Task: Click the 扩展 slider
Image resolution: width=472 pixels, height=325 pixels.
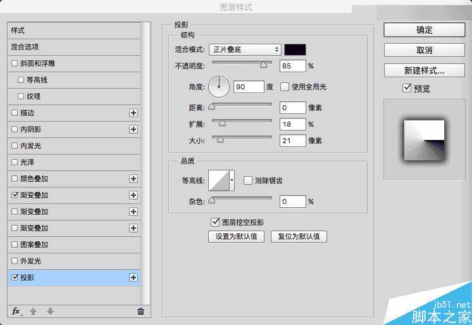Action: point(242,122)
